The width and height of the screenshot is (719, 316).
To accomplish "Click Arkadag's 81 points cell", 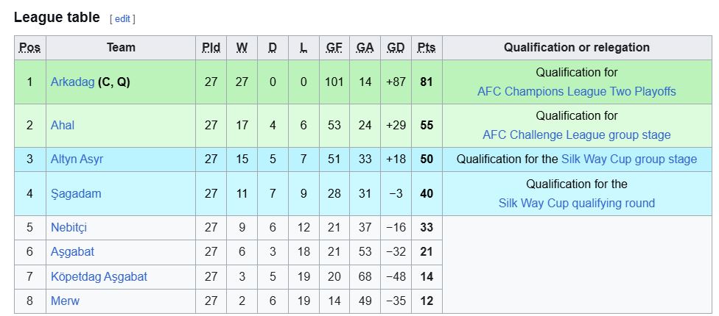I will [x=426, y=82].
